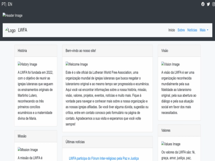This screenshot has width=215, height=161.
Task: Click the Valores card heading
Action: tap(166, 130)
